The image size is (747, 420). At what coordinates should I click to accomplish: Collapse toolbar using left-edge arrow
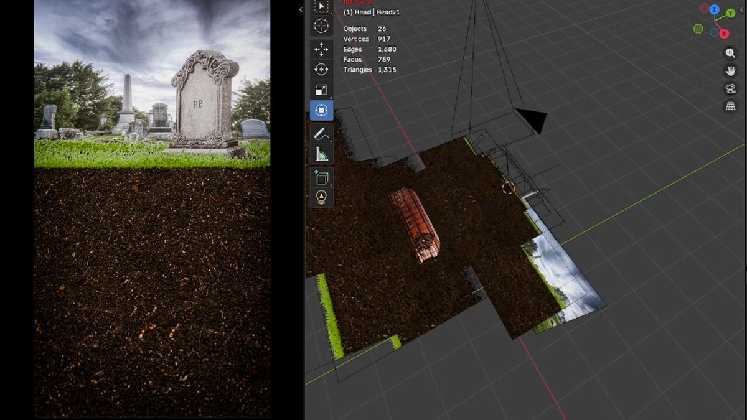pyautogui.click(x=301, y=9)
